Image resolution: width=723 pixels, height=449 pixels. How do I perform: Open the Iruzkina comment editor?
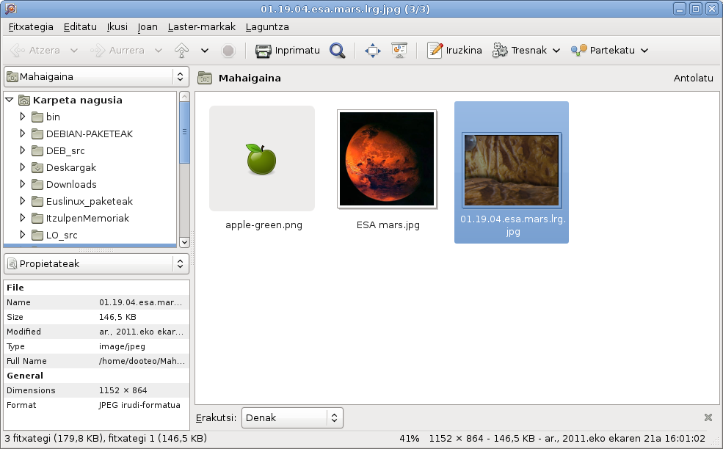[x=455, y=51]
